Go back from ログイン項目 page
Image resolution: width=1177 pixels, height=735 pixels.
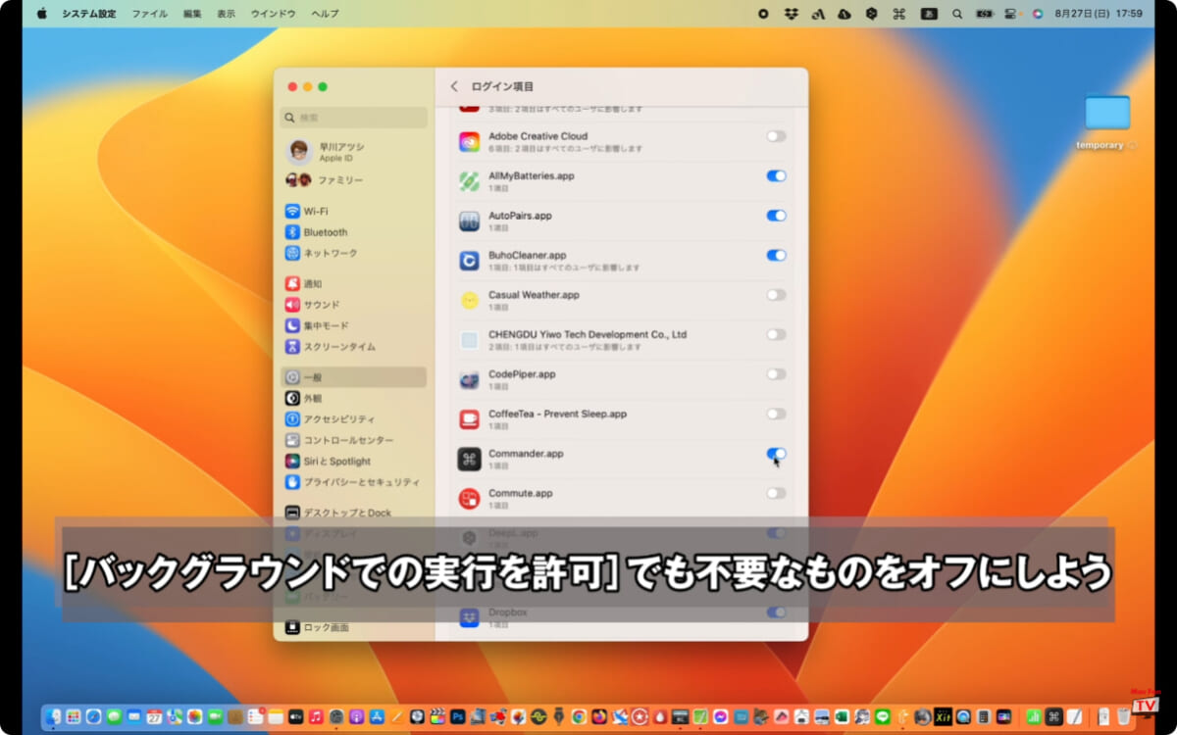coord(454,86)
